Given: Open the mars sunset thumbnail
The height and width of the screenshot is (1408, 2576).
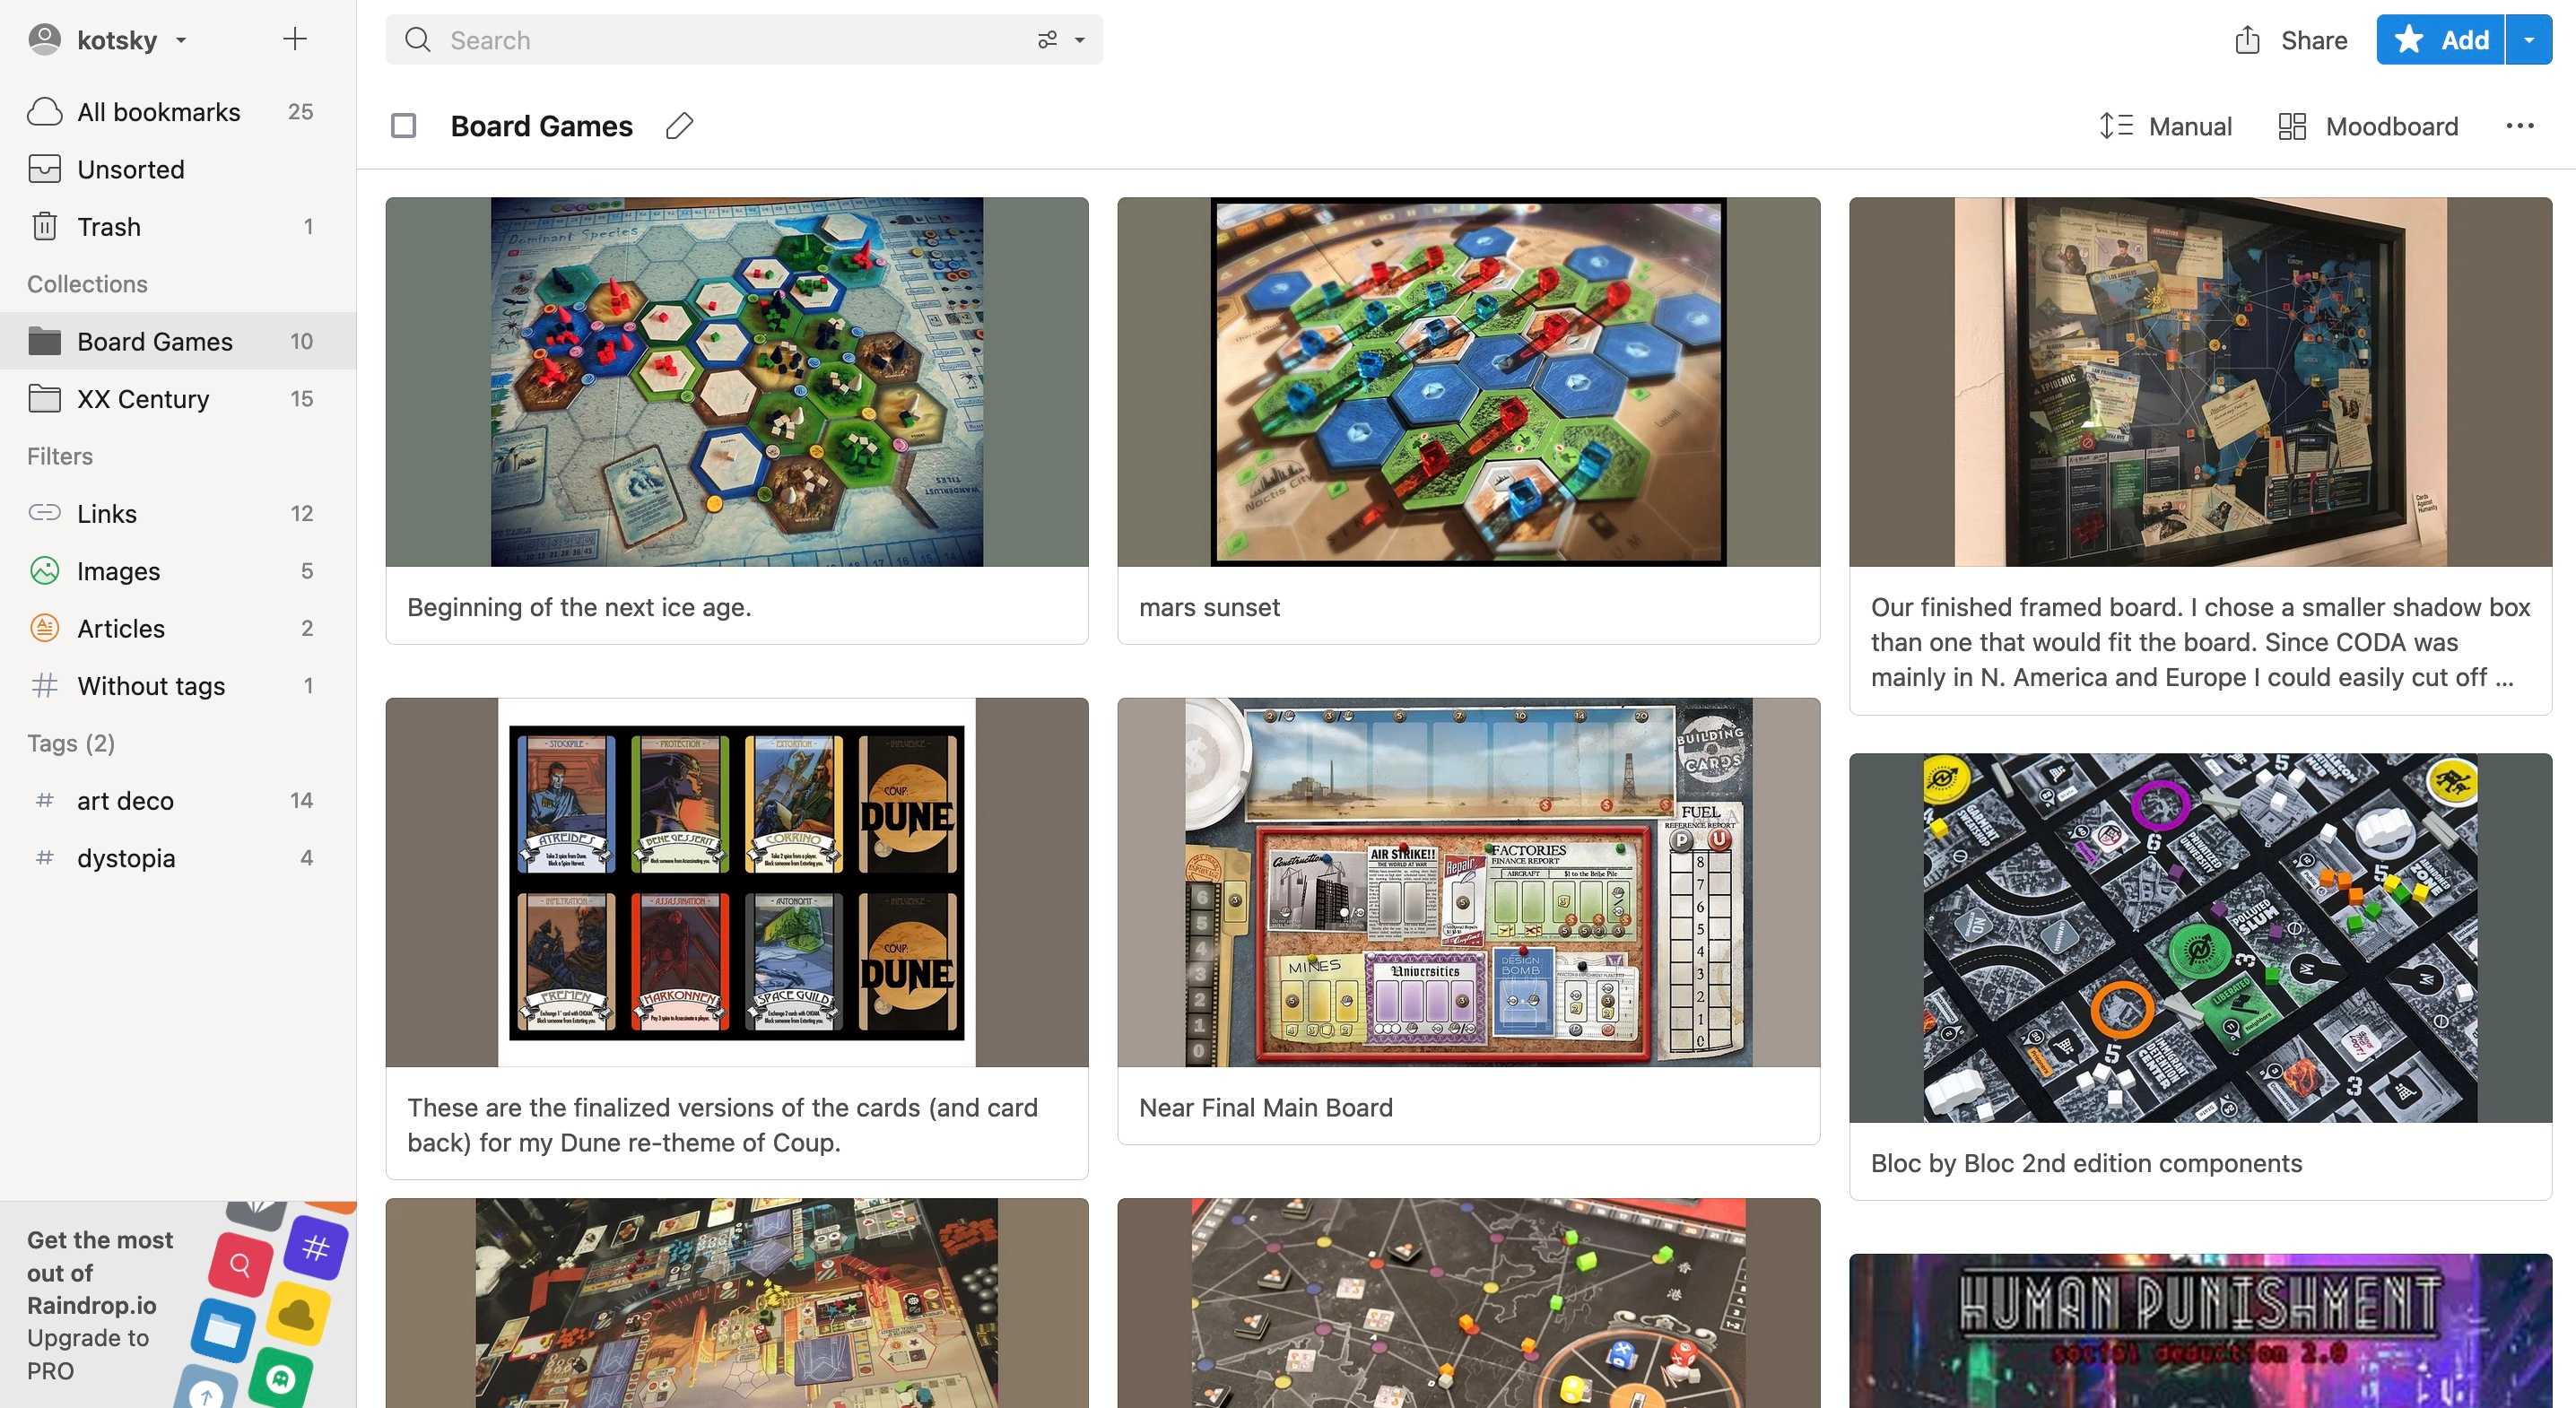Looking at the screenshot, I should [x=1468, y=382].
